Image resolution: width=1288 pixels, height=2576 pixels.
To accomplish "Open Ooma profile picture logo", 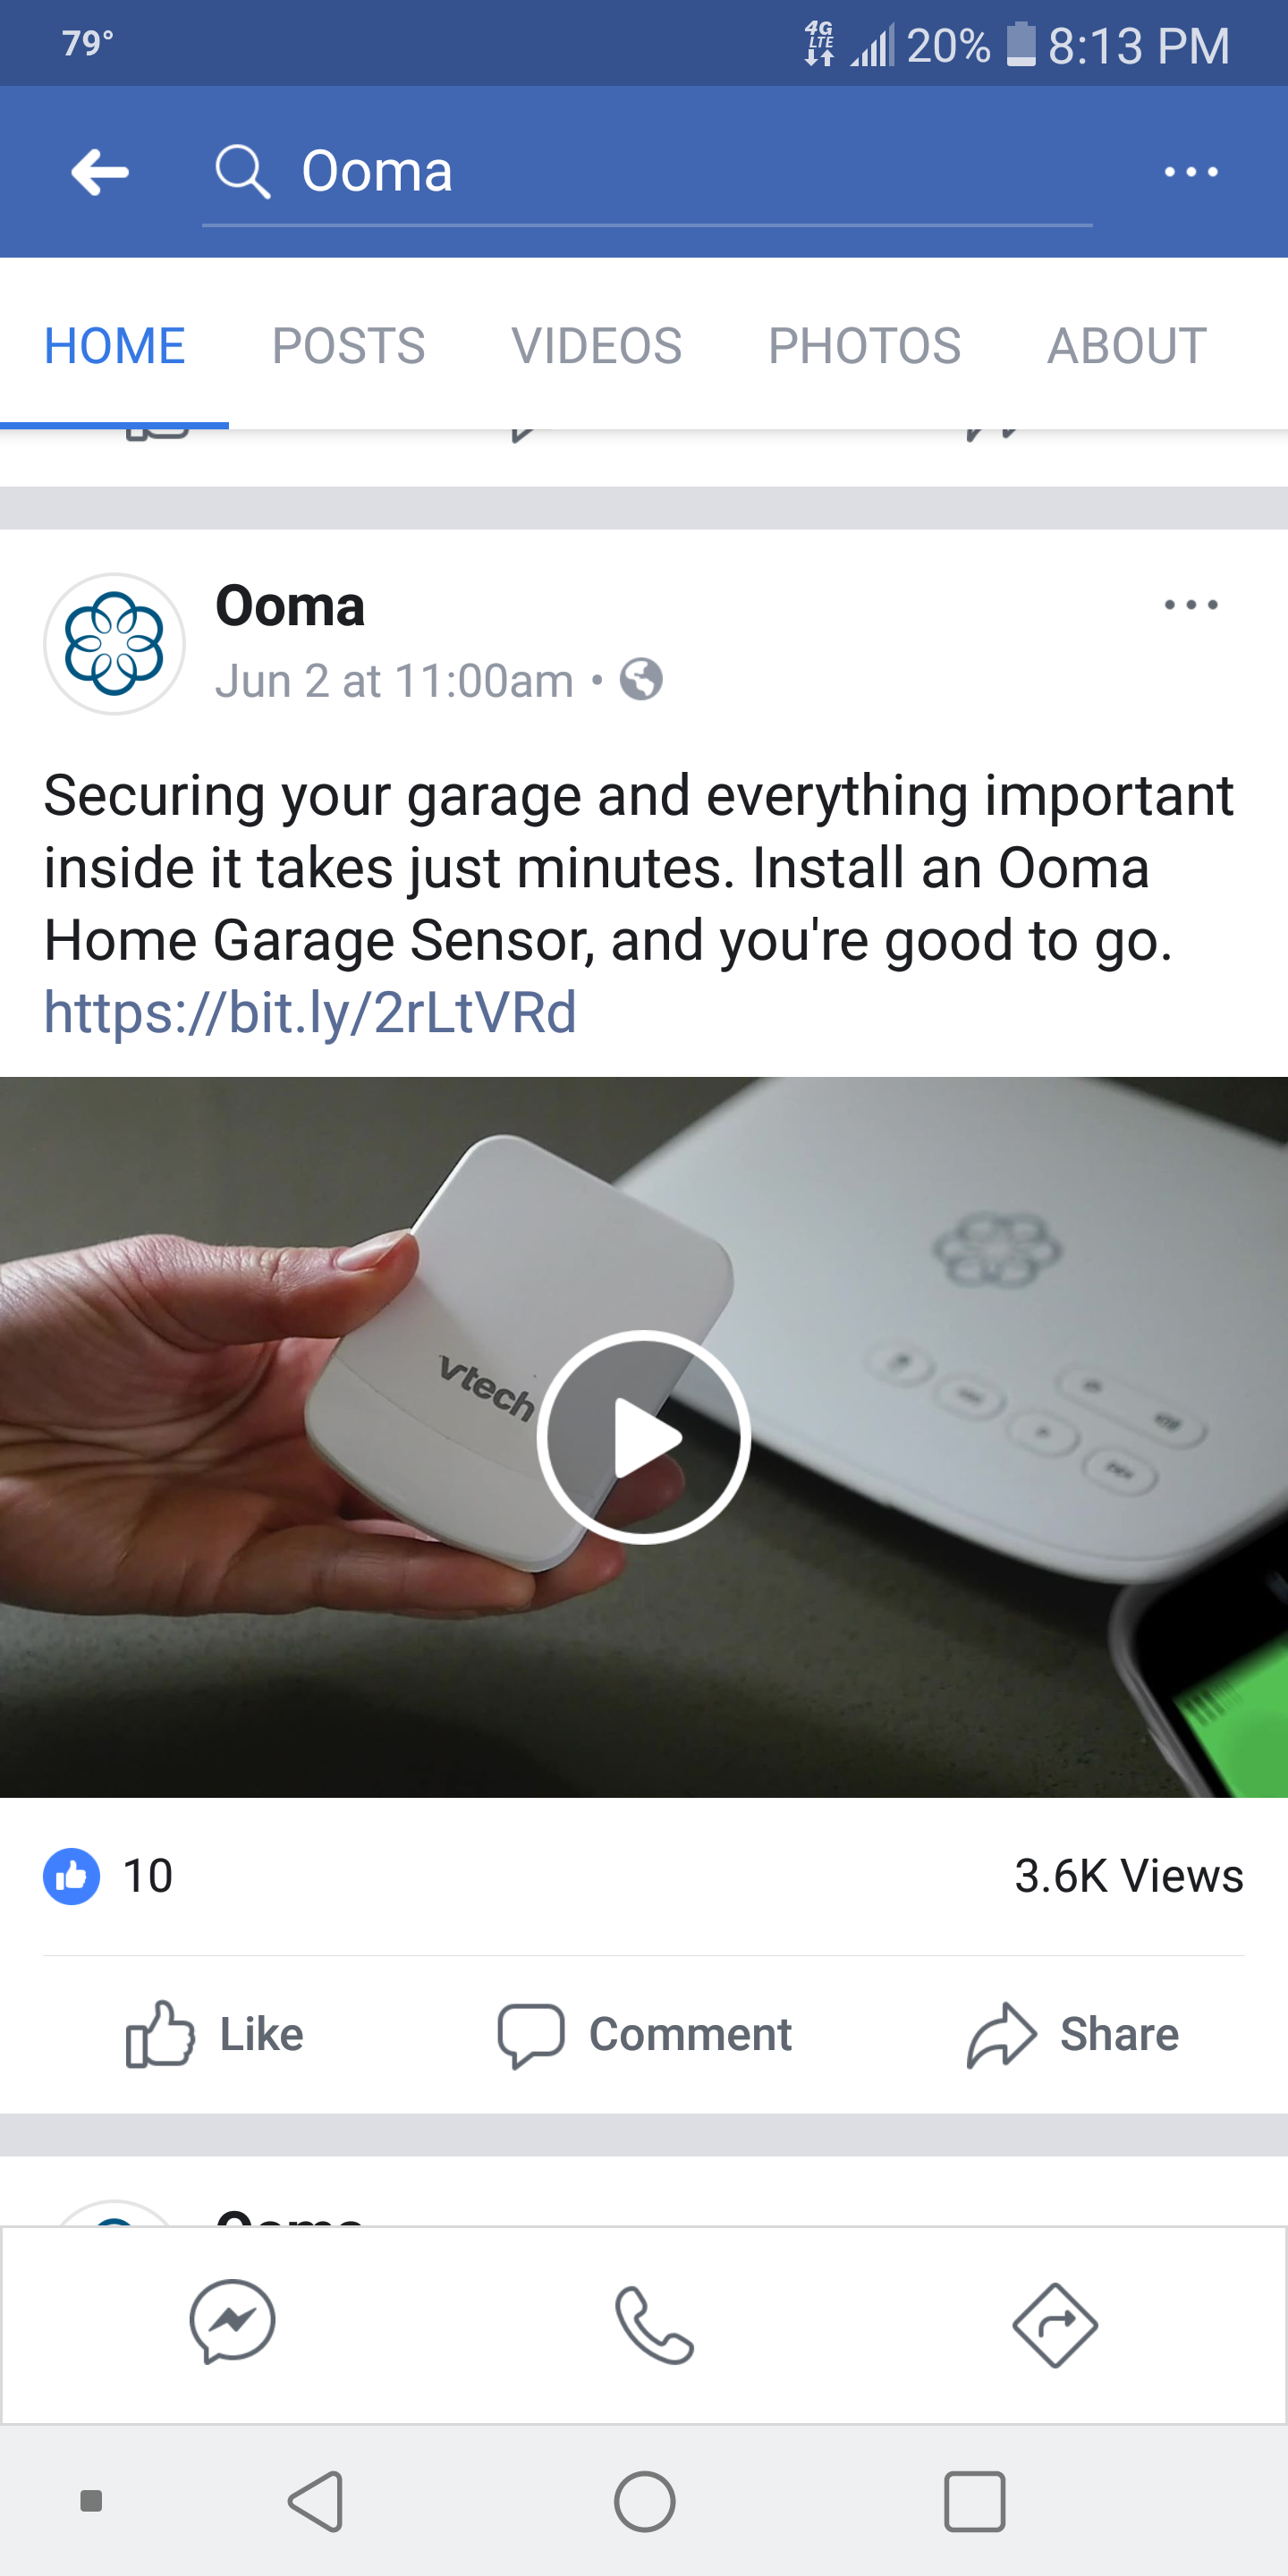I will point(114,644).
